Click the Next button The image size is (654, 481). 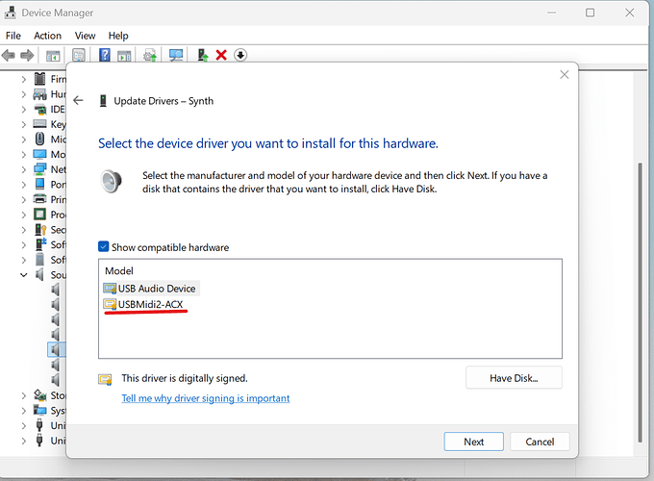473,442
